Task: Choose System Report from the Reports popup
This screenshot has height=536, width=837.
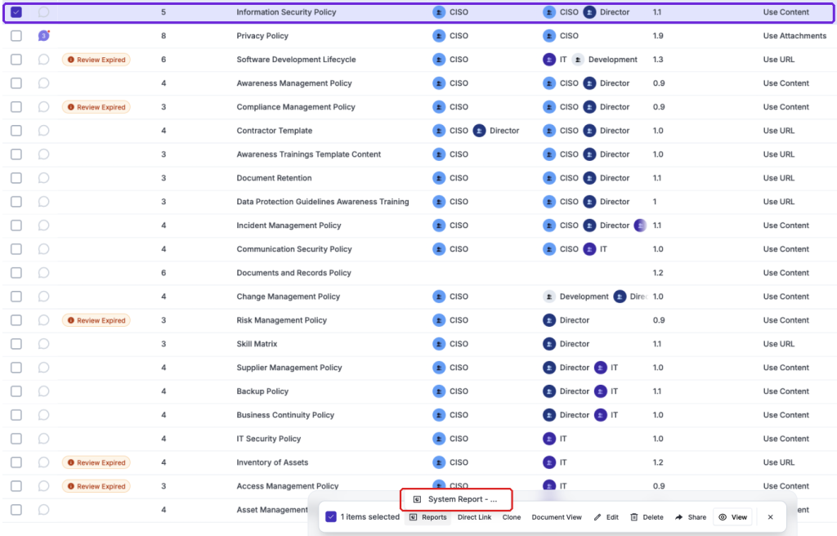Action: [456, 499]
